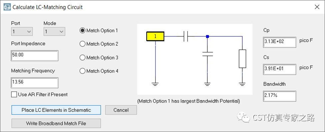Click the load resistor symbol in the schematic

click(x=242, y=58)
